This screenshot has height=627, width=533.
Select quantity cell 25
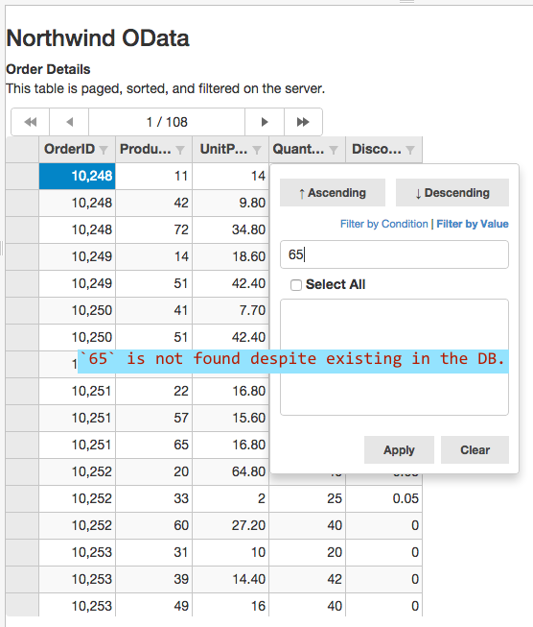307,498
